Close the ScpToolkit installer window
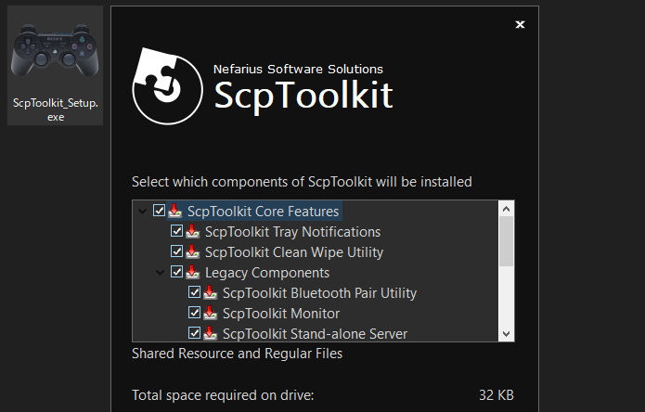Screen dimensions: 645x412 520,25
